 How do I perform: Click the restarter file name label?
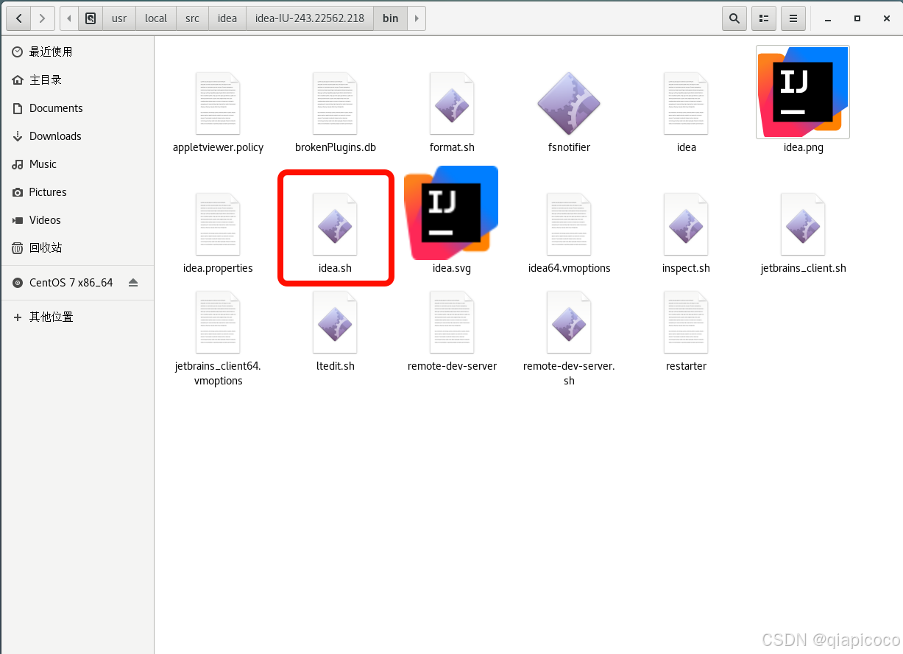[686, 366]
